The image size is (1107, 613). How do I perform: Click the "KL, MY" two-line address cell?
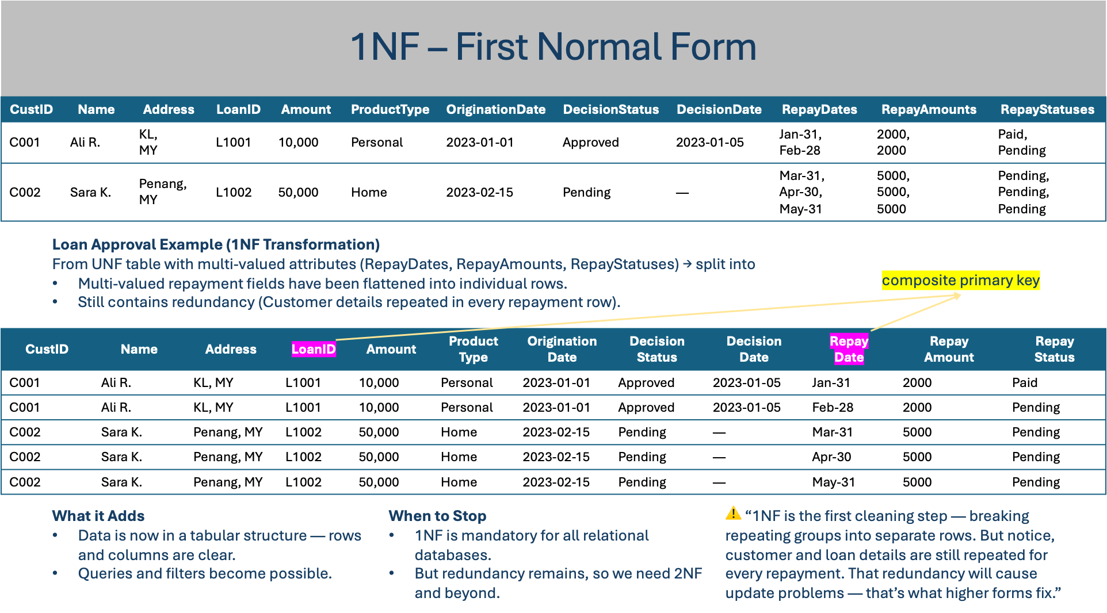(x=148, y=142)
